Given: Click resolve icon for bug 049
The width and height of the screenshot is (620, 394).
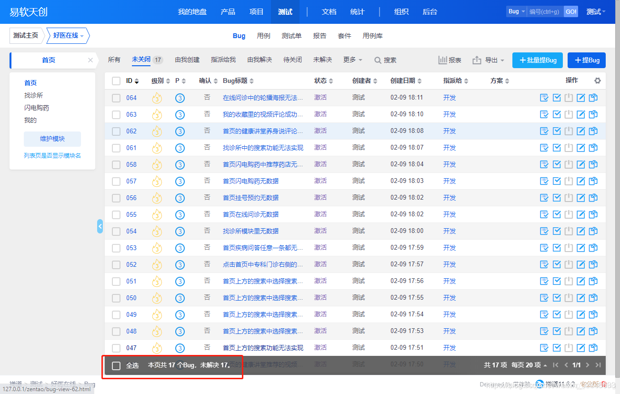Looking at the screenshot, I should pos(557,314).
